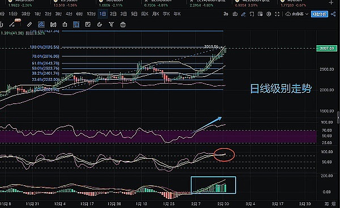Click the 38.2% Fibonacci level label
The width and height of the screenshot is (340, 208).
(45, 73)
